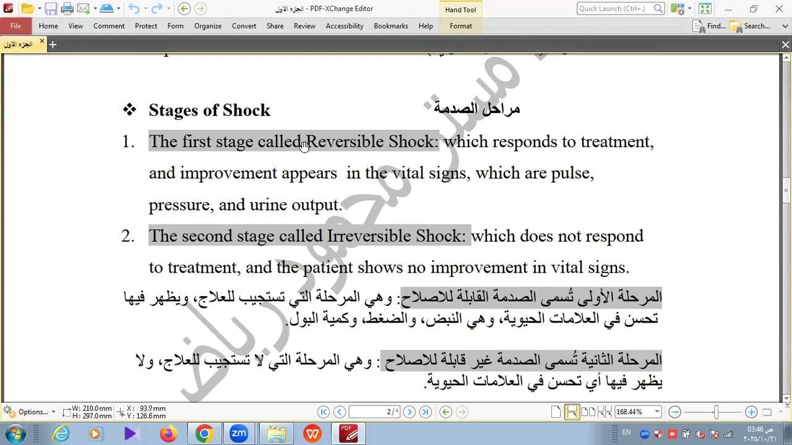This screenshot has width=792, height=445.
Task: Open the Form ribbon tab
Action: [x=175, y=26]
